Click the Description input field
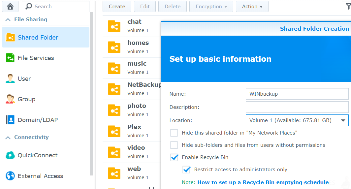The width and height of the screenshot is (351, 189). [x=297, y=107]
